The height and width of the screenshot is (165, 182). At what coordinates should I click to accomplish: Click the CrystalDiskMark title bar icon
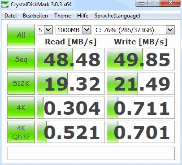point(5,4)
